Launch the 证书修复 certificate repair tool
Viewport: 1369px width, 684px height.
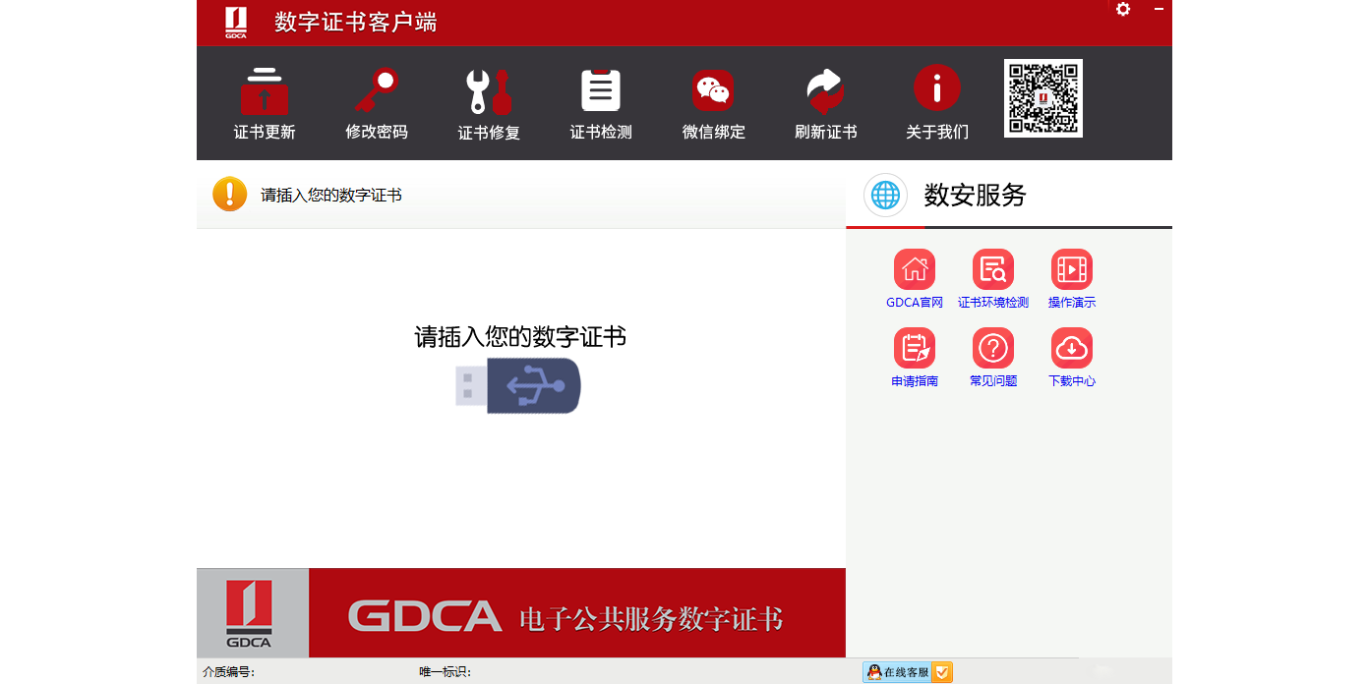tap(489, 103)
